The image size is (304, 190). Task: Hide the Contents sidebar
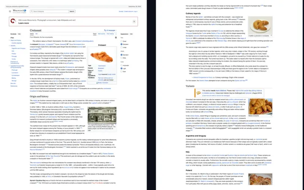(19, 34)
